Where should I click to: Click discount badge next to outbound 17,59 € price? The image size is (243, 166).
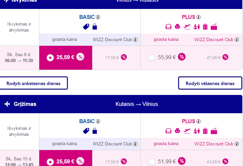pyautogui.click(x=124, y=57)
